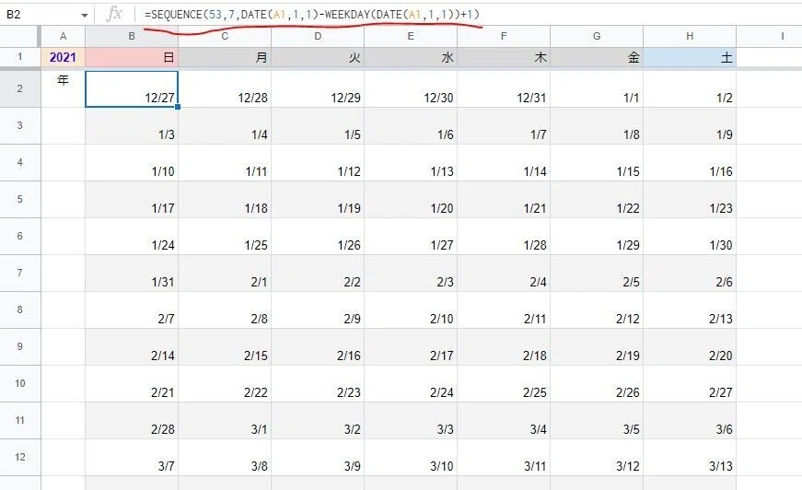Screen dimensions: 802x490
Task: Select the cell showing 1/22
Action: [x=597, y=200]
